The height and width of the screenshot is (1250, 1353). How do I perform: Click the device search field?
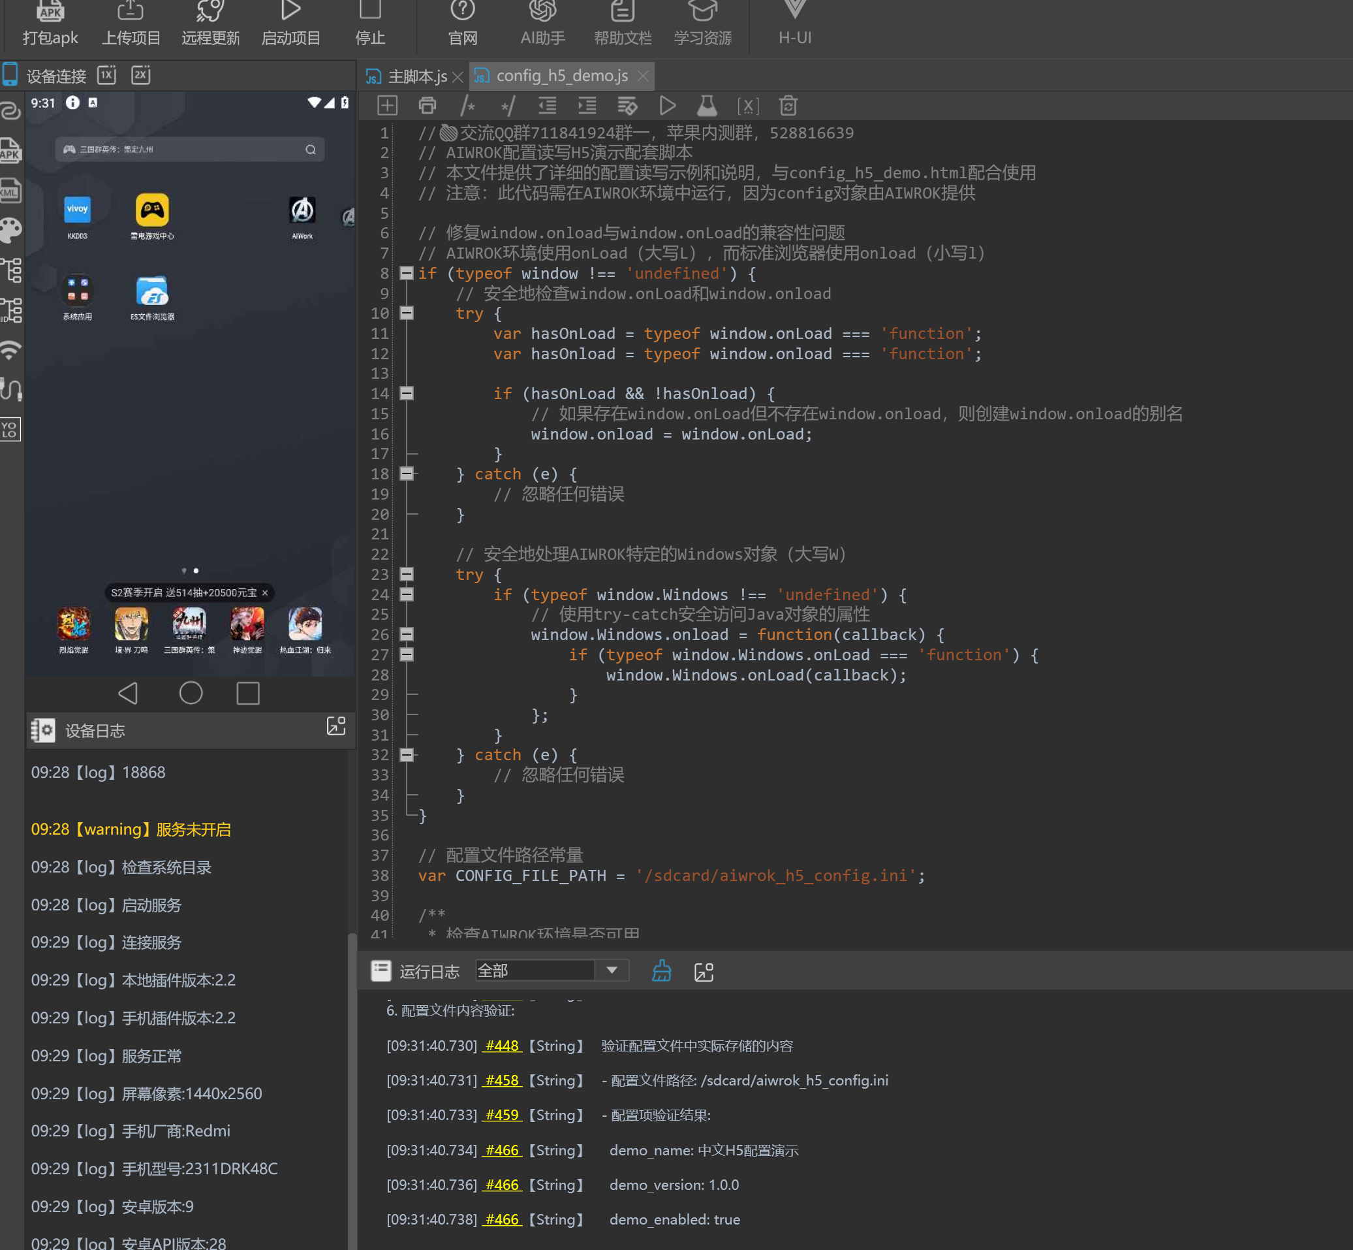[189, 150]
